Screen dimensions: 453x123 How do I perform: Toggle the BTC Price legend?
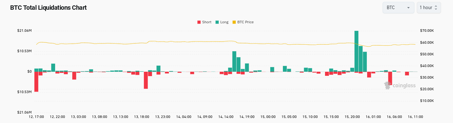pos(243,22)
